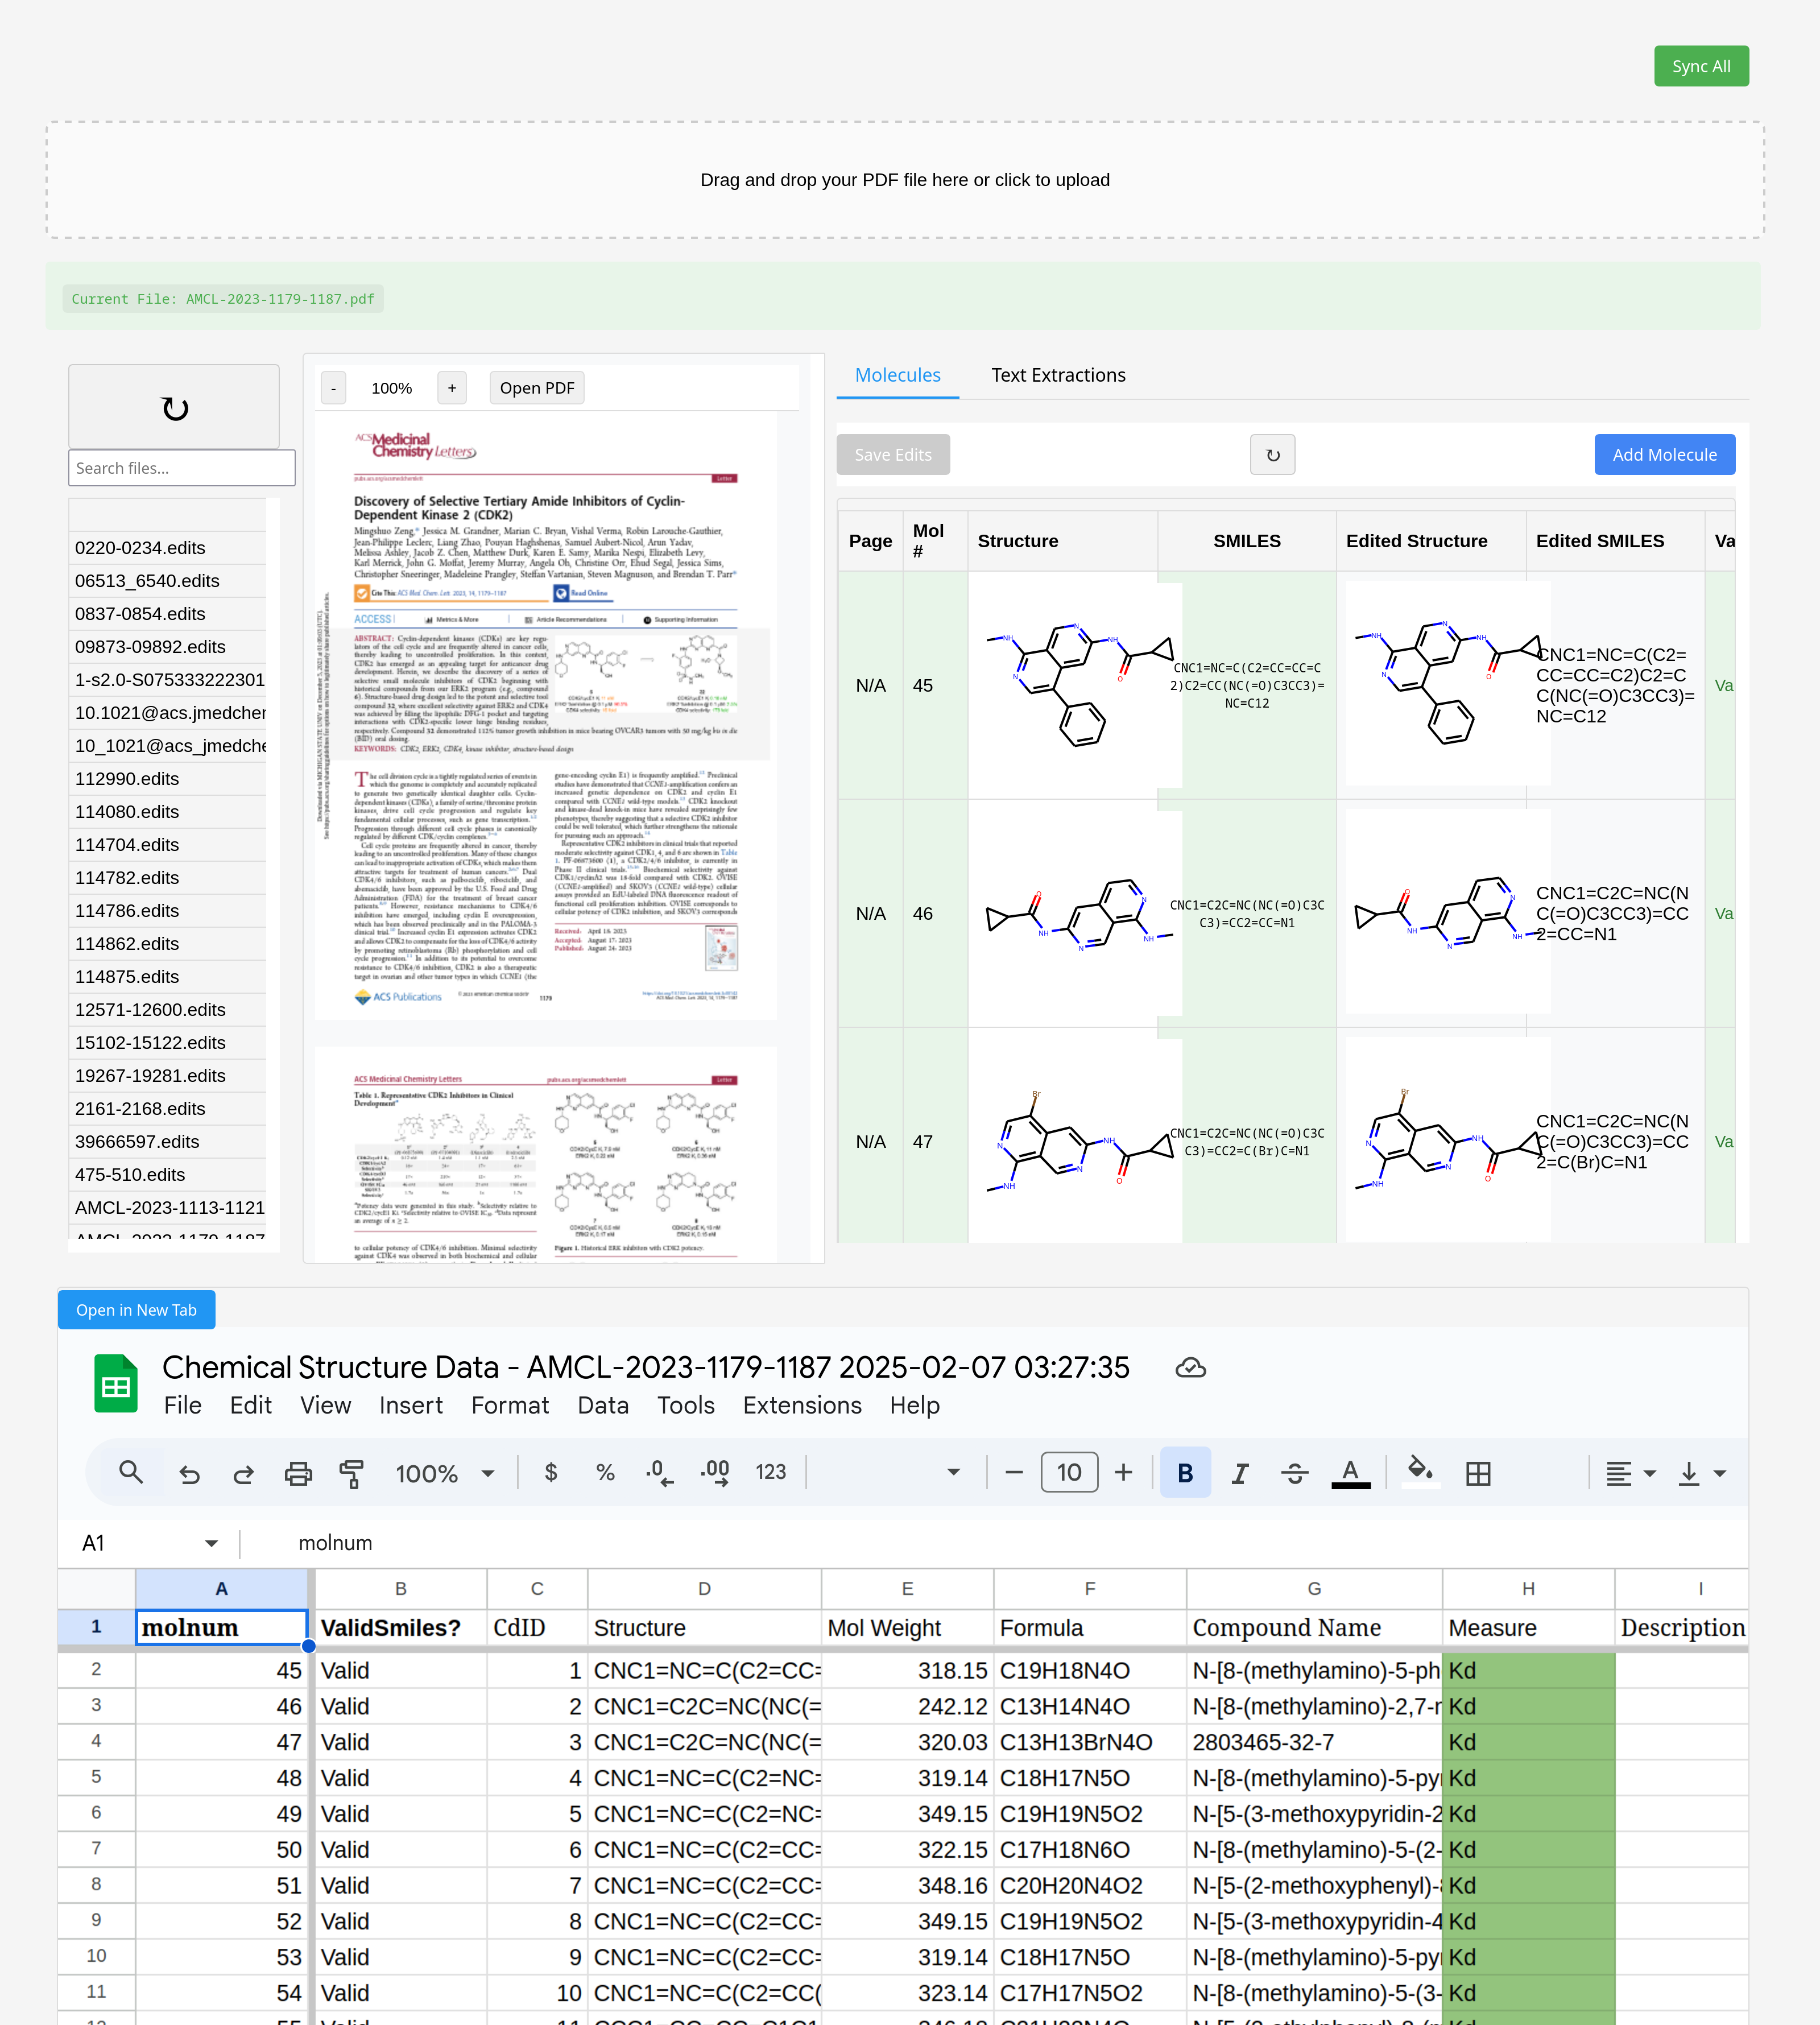
Task: Toggle Strikethrough formatting
Action: pyautogui.click(x=1295, y=1472)
